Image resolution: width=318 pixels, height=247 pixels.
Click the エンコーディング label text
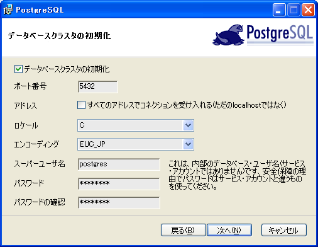(36, 144)
